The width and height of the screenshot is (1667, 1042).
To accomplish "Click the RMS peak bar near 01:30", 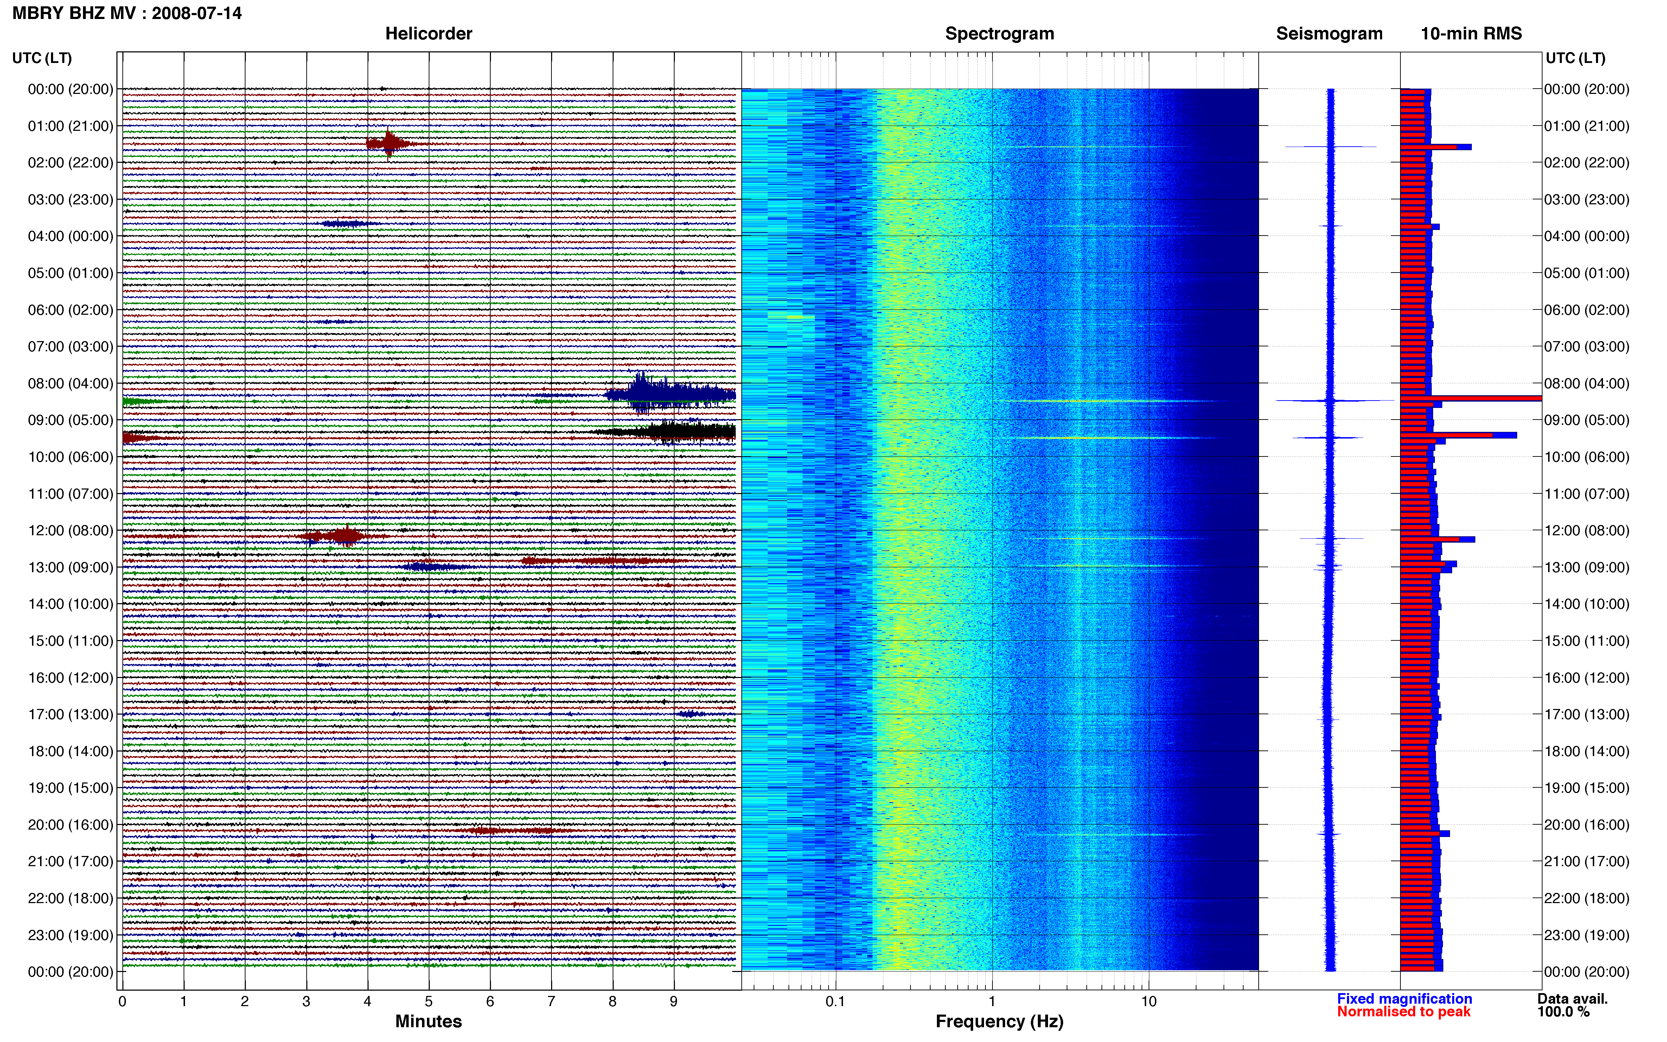I will 1436,147.
